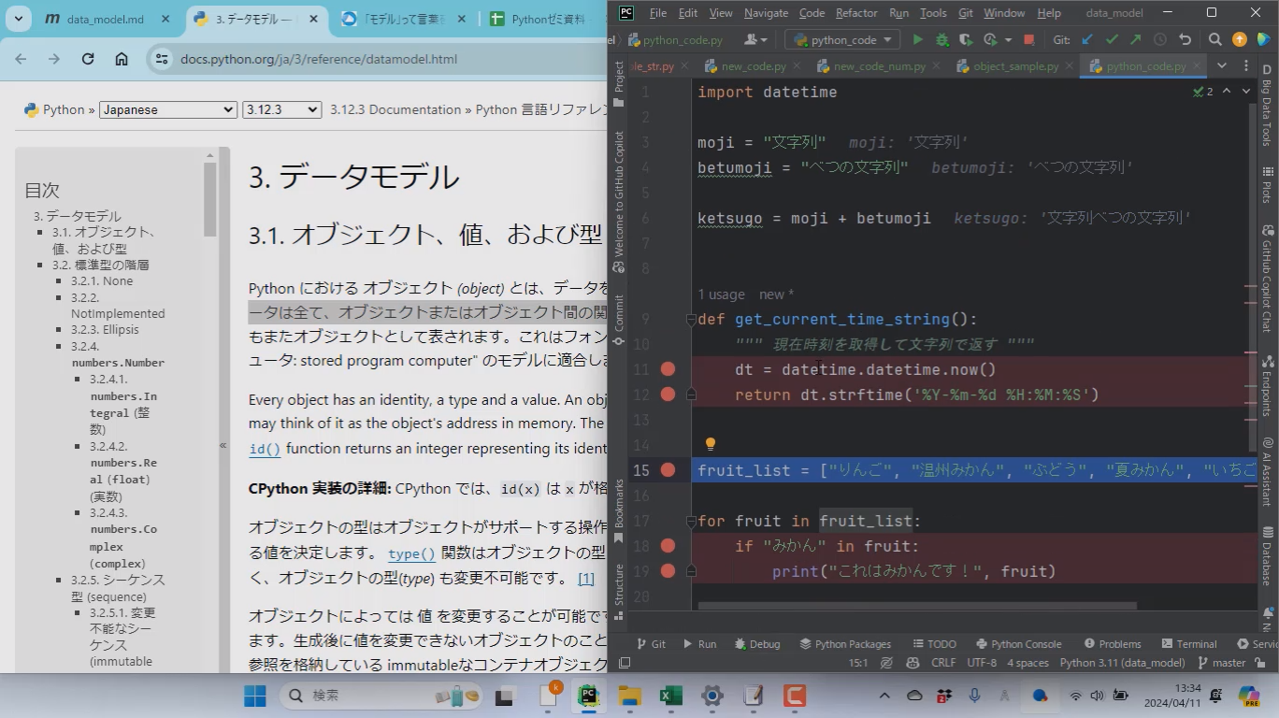Screen dimensions: 1279x718
Task: Toggle breakpoint on line 11
Action: coord(668,369)
